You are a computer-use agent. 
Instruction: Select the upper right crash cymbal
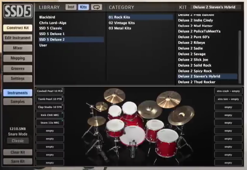[x=169, y=99]
